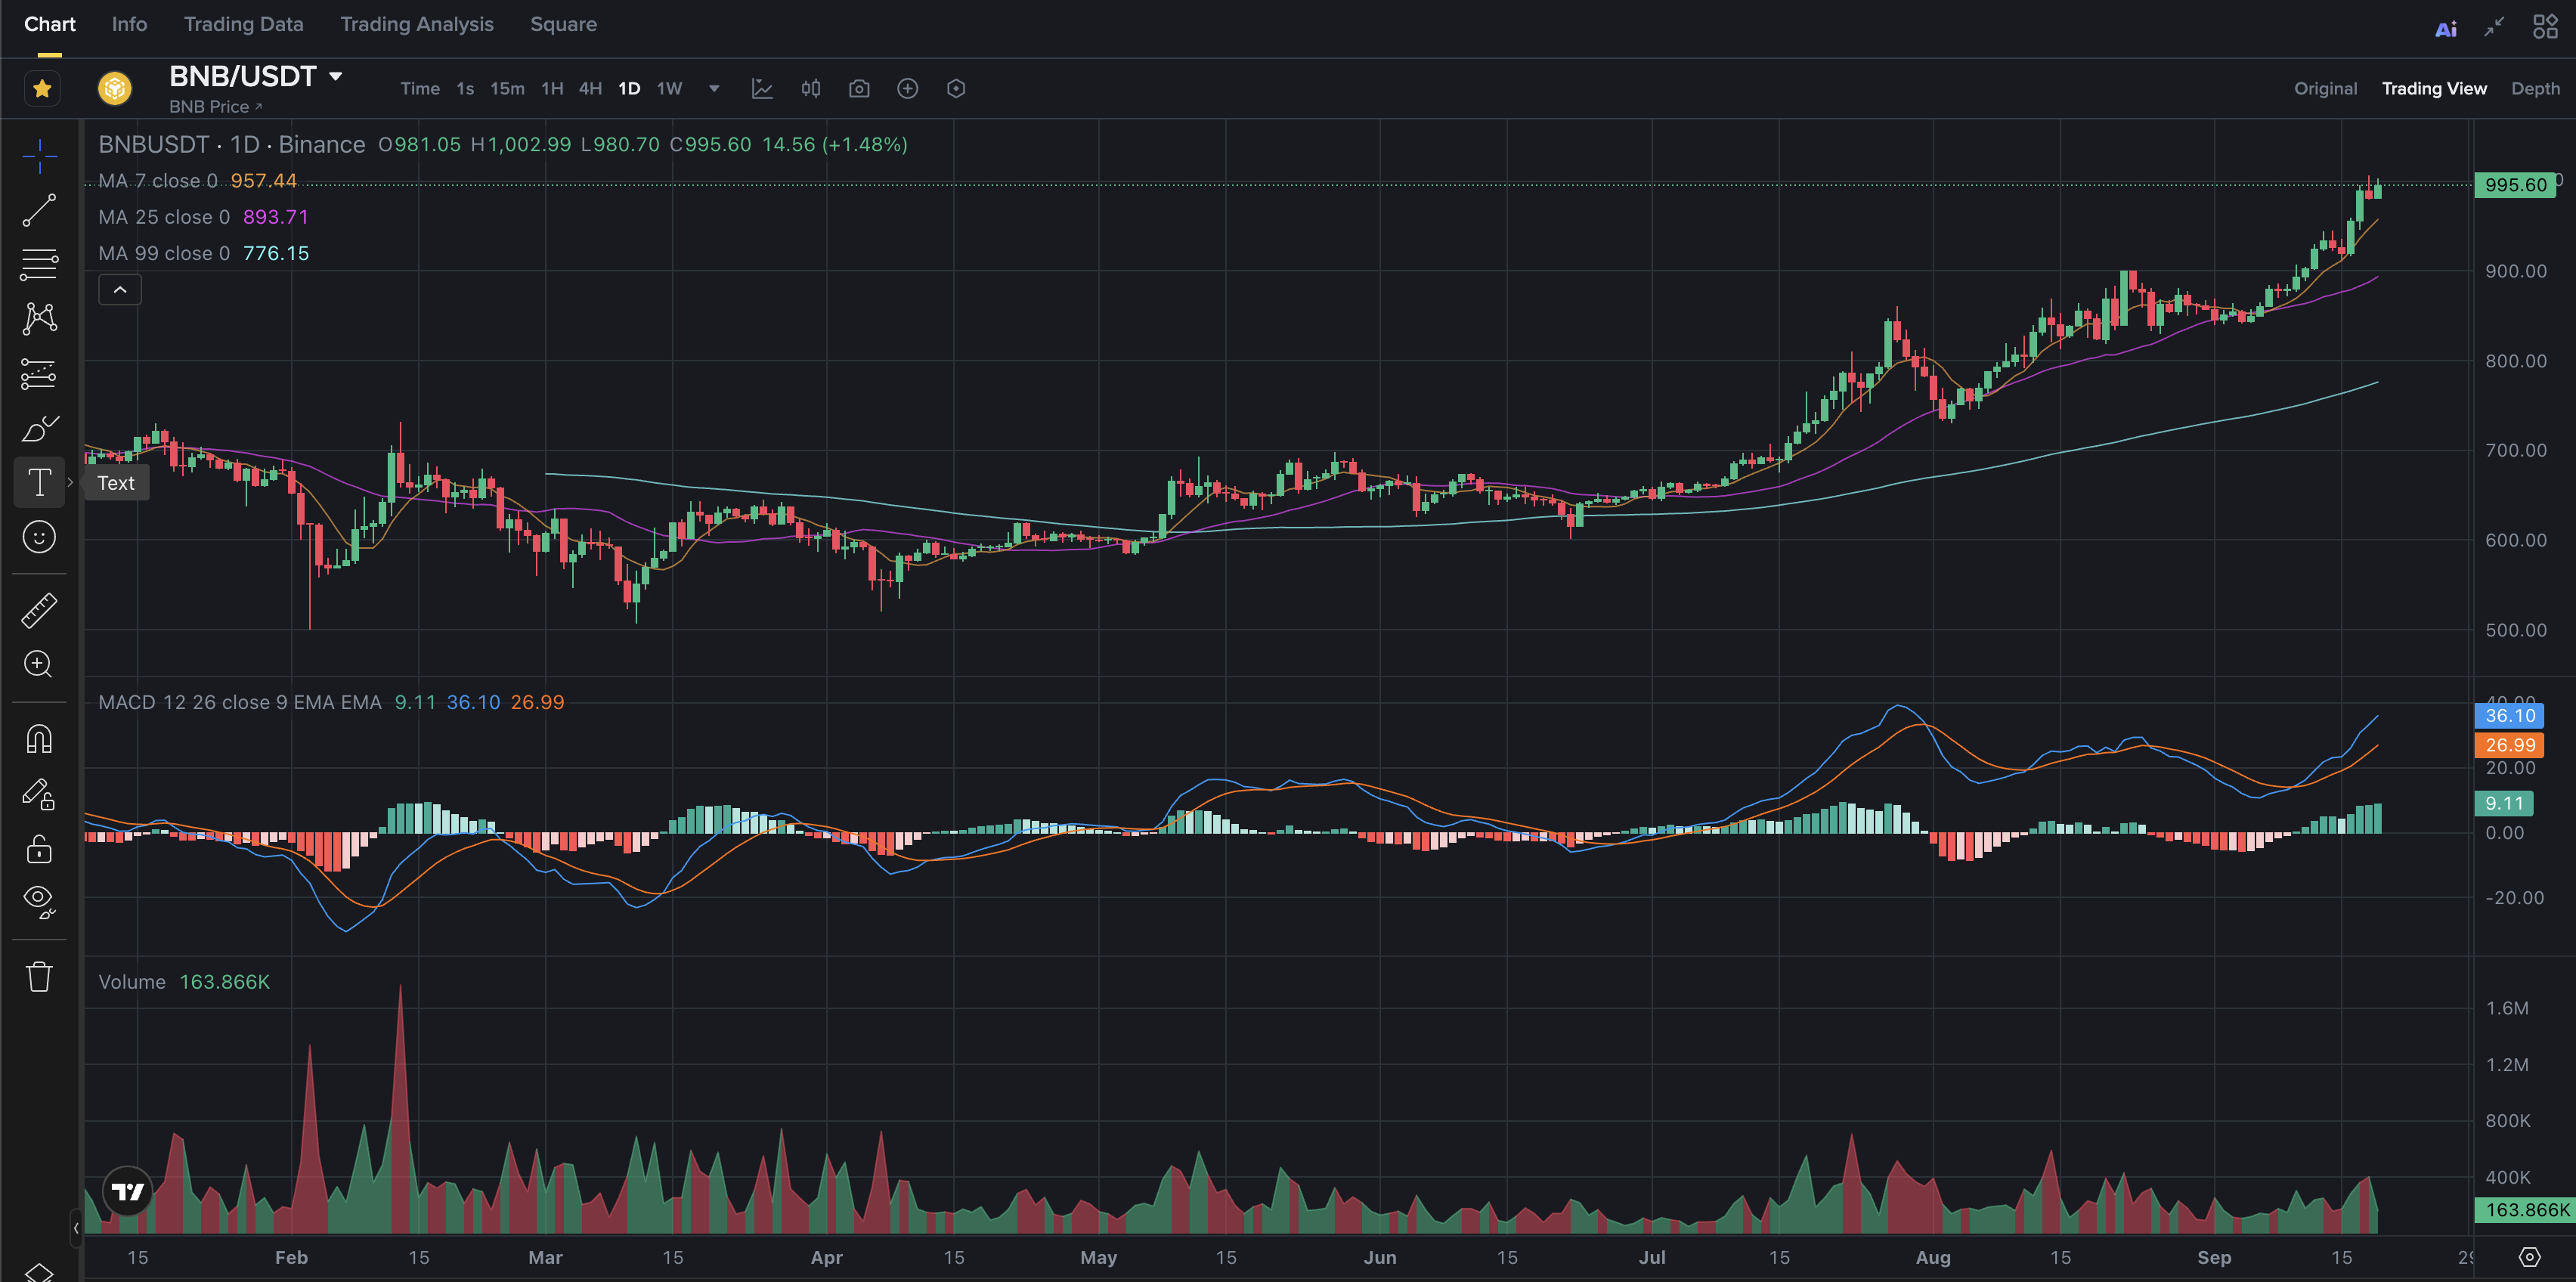Open the Ai assistant
This screenshot has width=2576, height=1282.
2446,29
